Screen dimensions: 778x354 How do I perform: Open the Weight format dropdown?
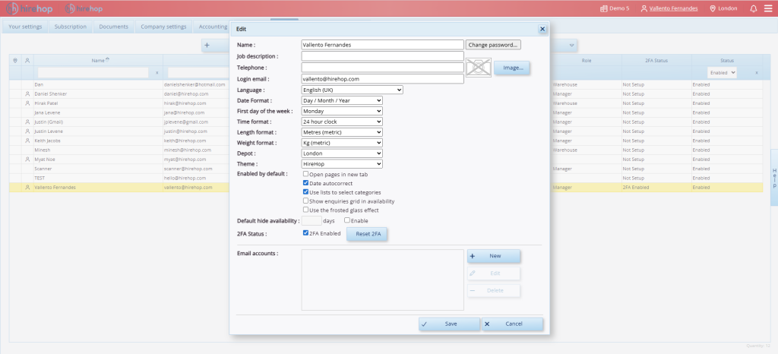point(342,143)
